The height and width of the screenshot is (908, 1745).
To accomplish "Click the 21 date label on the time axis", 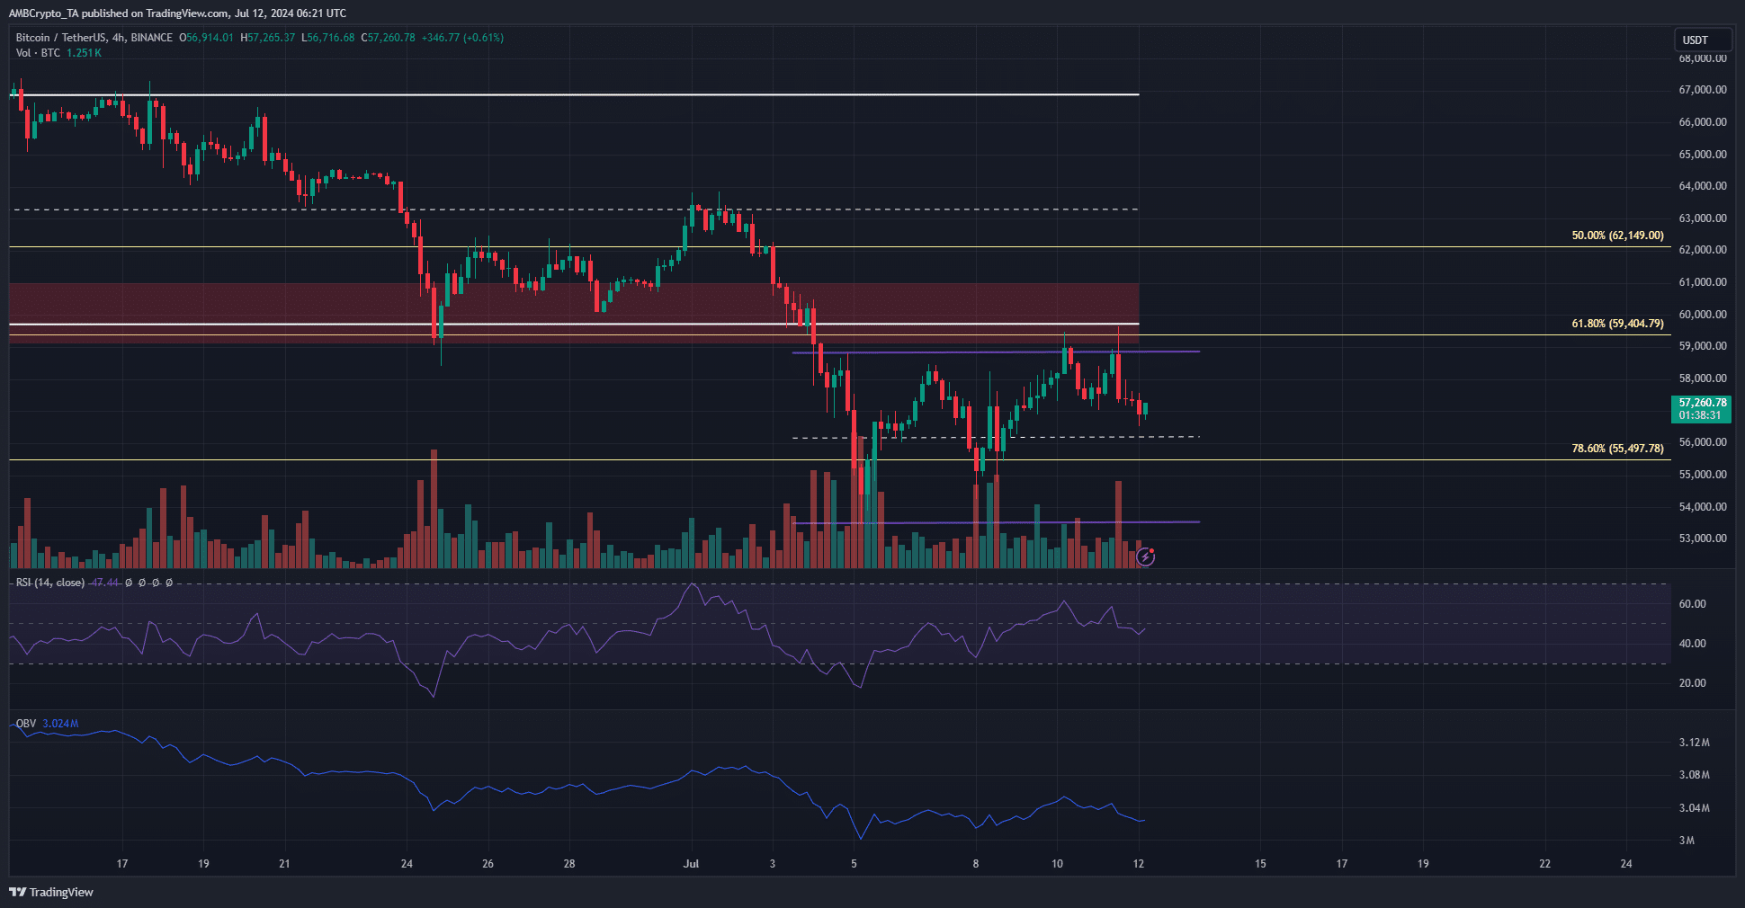I will pyautogui.click(x=284, y=864).
